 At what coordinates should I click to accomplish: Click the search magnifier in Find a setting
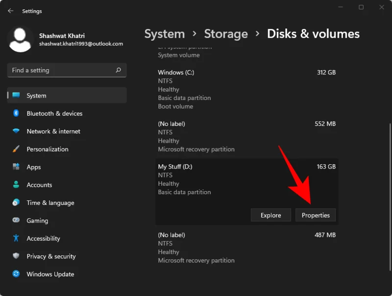click(x=118, y=70)
